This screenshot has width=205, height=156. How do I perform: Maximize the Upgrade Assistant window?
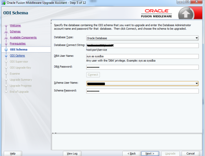point(187,2)
